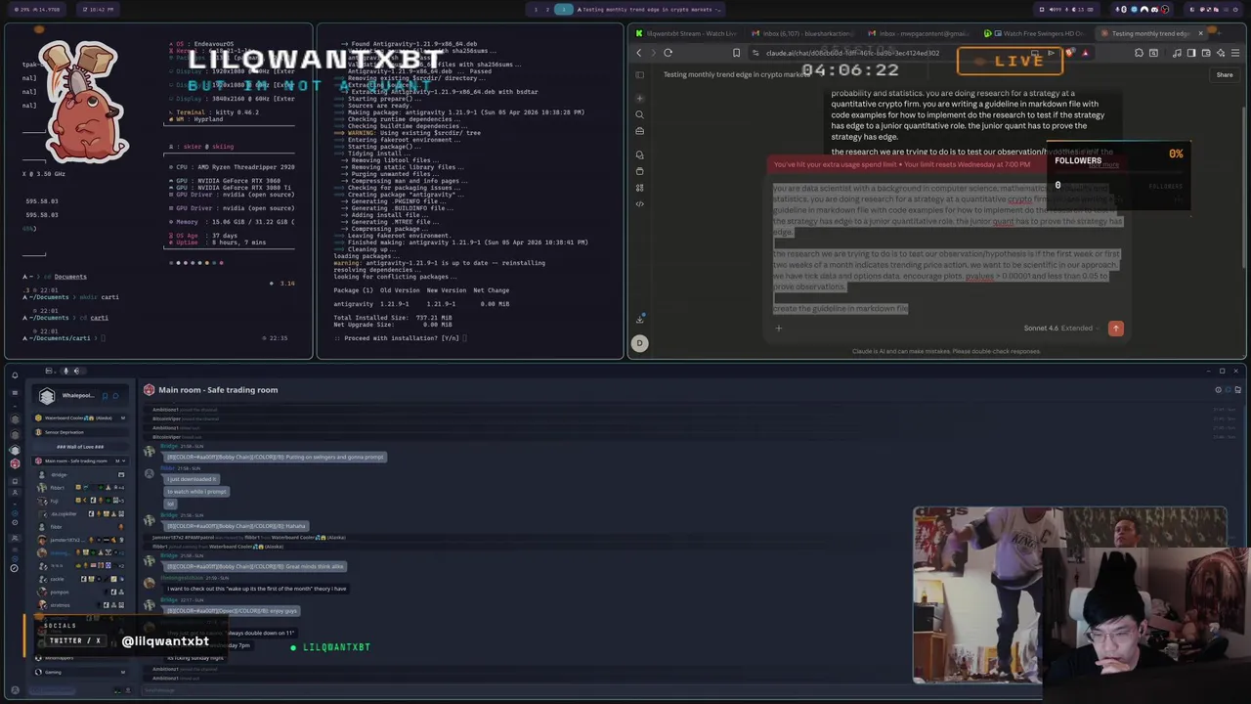The width and height of the screenshot is (1251, 704).
Task: Open the user avatar D in Claude
Action: click(x=640, y=342)
